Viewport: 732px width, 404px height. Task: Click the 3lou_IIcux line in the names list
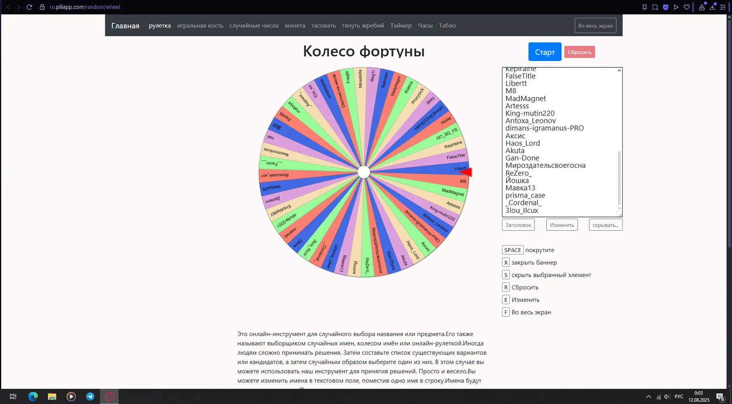click(x=522, y=210)
